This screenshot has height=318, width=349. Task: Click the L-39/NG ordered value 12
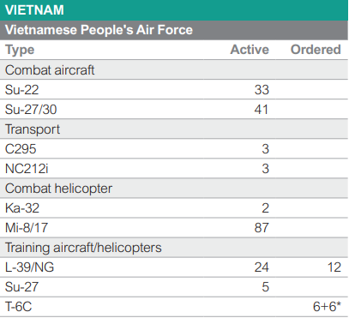[x=334, y=267]
